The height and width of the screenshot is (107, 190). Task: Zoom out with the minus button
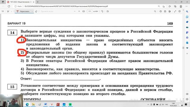[75, 11]
